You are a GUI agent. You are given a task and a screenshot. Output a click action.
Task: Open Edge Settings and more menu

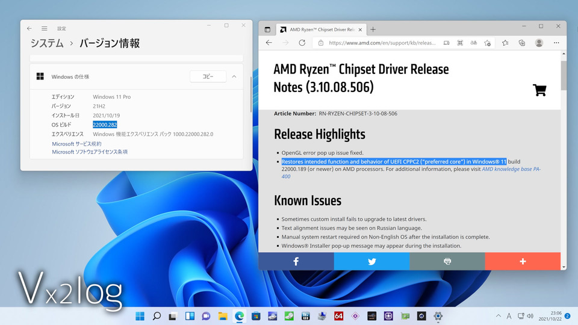coord(556,43)
